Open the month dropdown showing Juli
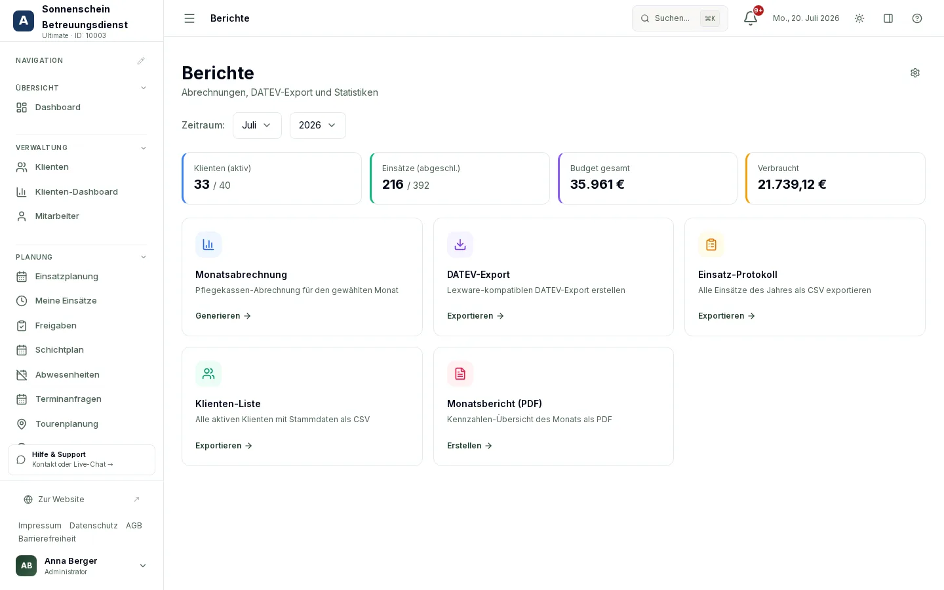 (257, 125)
